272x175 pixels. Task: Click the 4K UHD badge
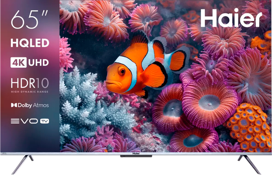click(x=29, y=62)
